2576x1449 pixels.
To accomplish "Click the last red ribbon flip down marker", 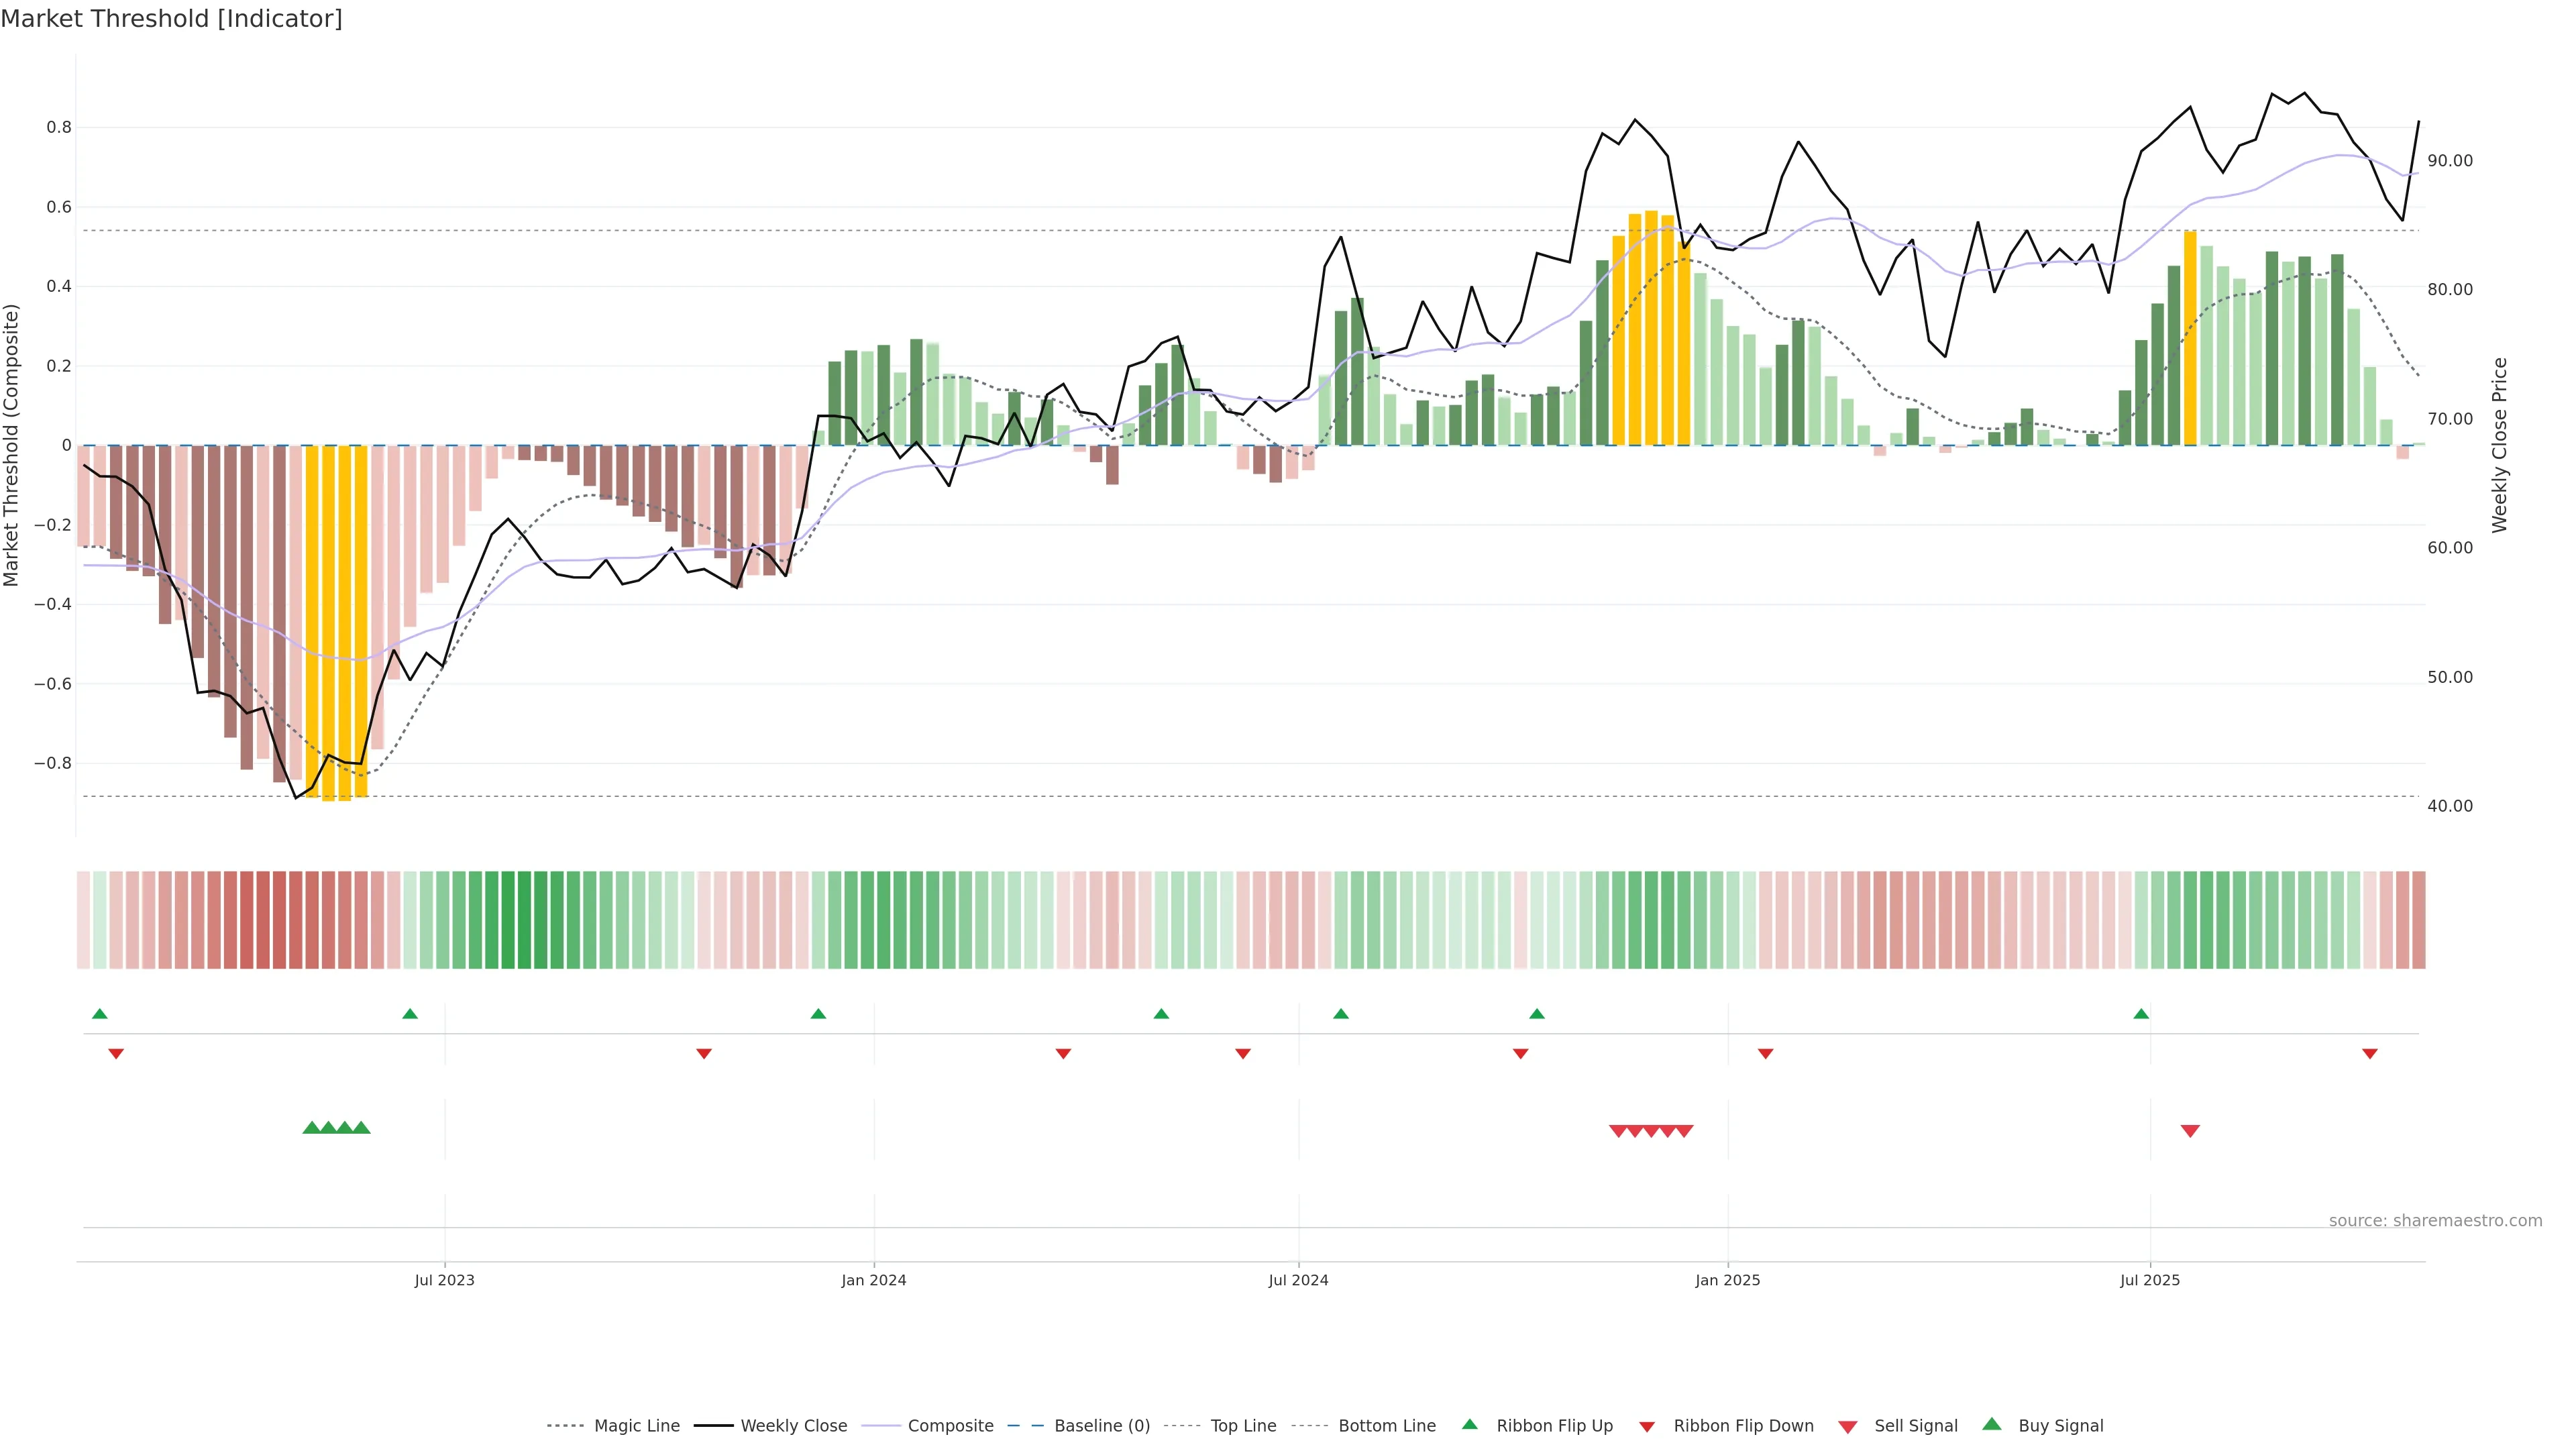I will pyautogui.click(x=2370, y=1054).
